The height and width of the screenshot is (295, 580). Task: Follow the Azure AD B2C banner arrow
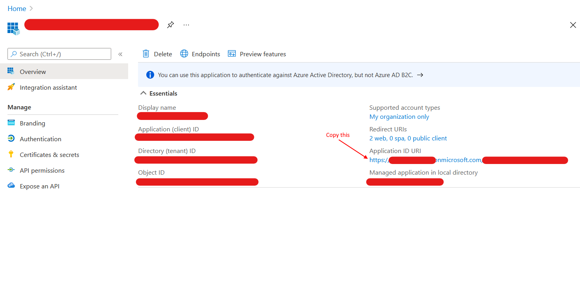point(420,75)
